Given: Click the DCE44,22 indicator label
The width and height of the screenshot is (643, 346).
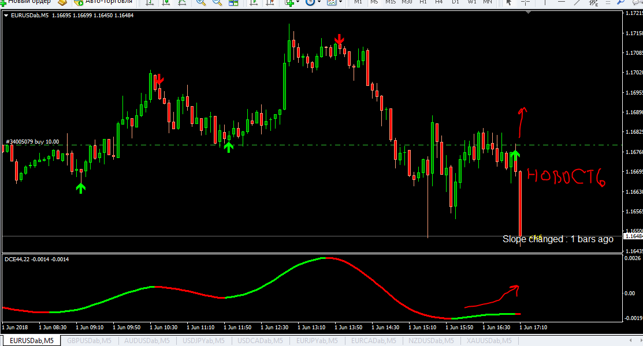Looking at the screenshot, I should click(x=36, y=259).
